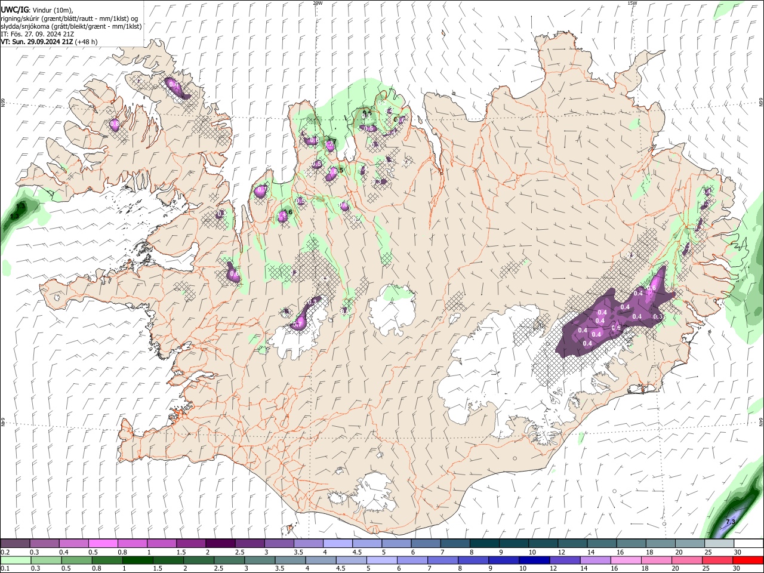This screenshot has width=764, height=573.
Task: Click the deep blue 10 swatch in the lower legend
Action: [x=534, y=560]
